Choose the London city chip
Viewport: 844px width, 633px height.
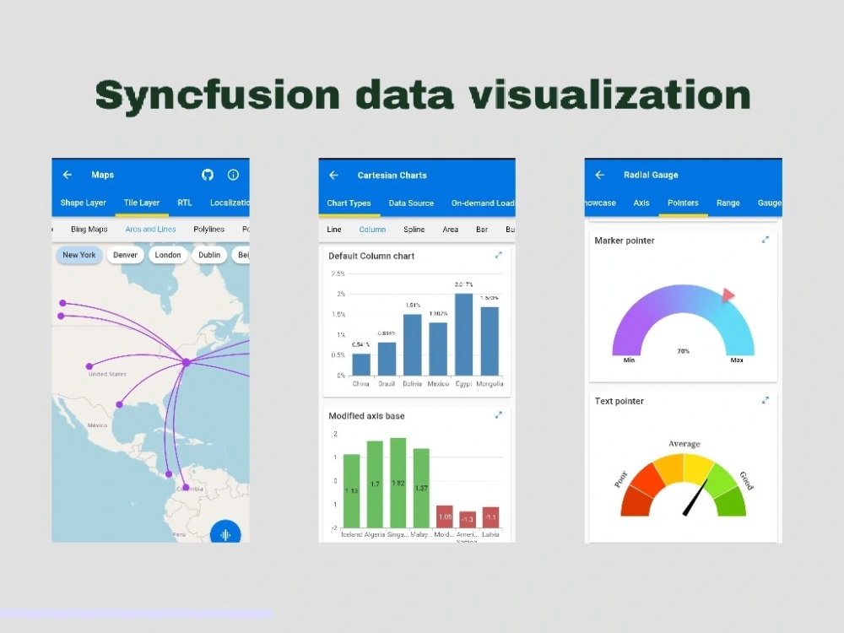[x=168, y=255]
